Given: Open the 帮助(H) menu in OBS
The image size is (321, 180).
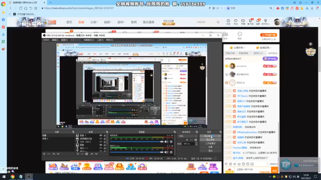Looking at the screenshot, I should pos(110,40).
